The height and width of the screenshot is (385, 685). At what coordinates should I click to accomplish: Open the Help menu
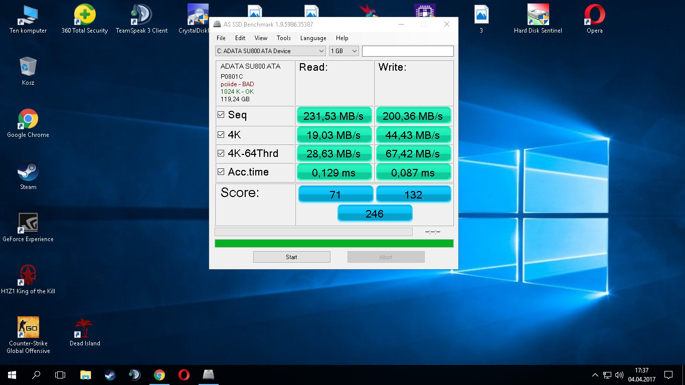click(342, 38)
